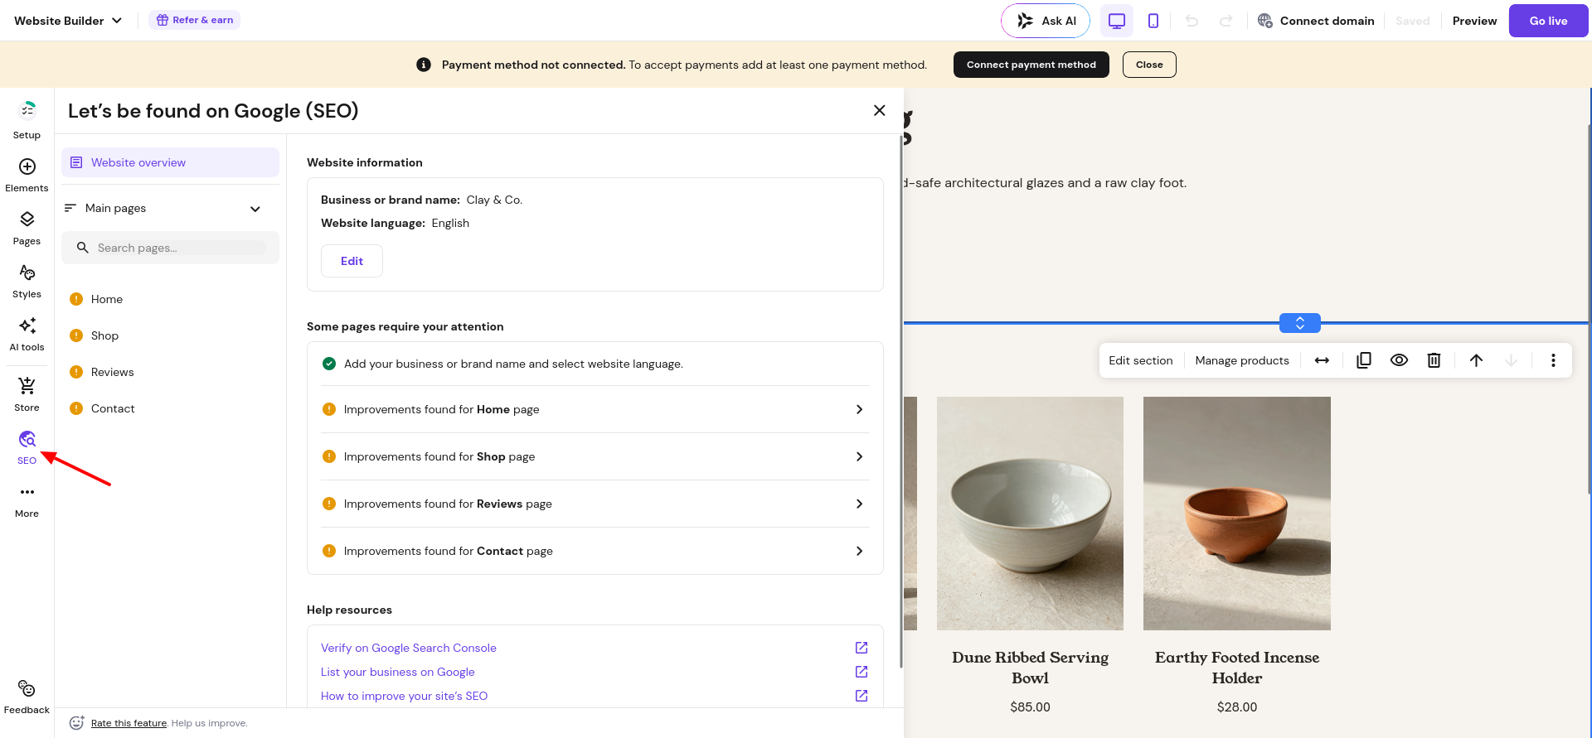The height and width of the screenshot is (738, 1592).
Task: Select Earthy Footed Incense Holder image
Action: point(1237,514)
